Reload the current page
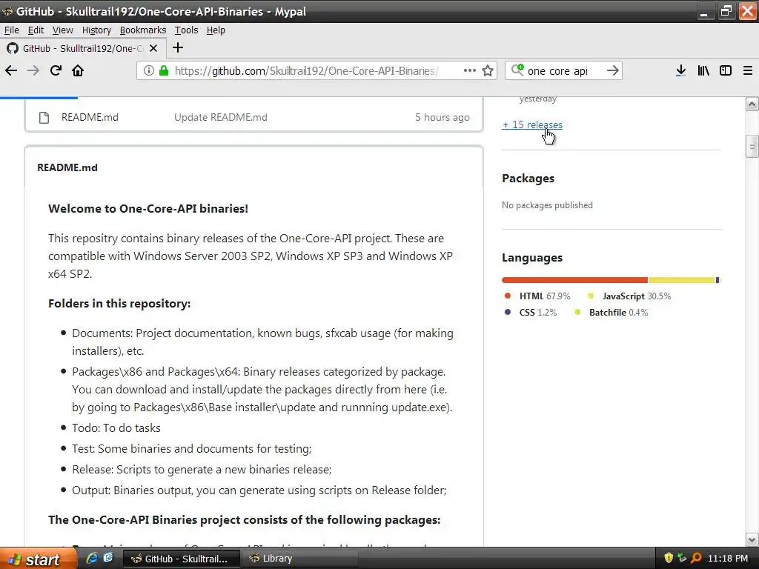759x569 pixels. click(56, 70)
